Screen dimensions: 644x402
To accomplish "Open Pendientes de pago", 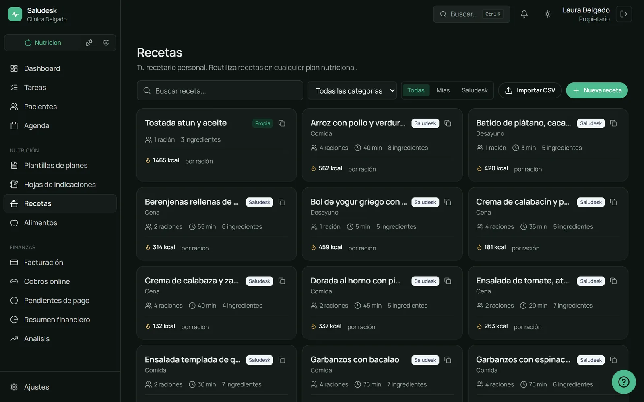I will pyautogui.click(x=60, y=301).
